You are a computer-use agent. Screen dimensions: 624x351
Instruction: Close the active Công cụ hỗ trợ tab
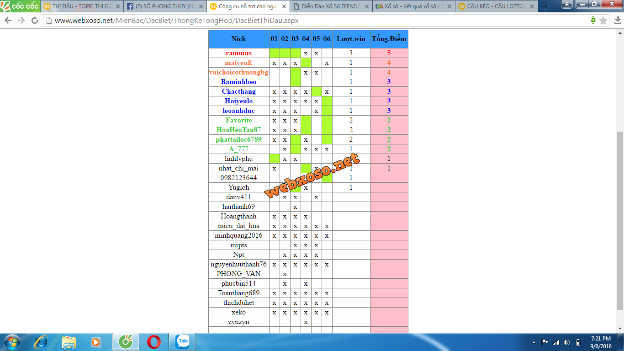[284, 6]
